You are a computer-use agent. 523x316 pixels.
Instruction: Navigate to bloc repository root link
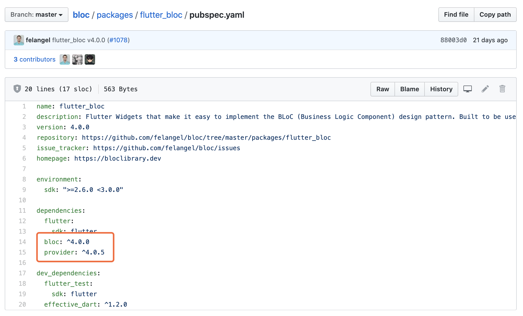click(81, 15)
